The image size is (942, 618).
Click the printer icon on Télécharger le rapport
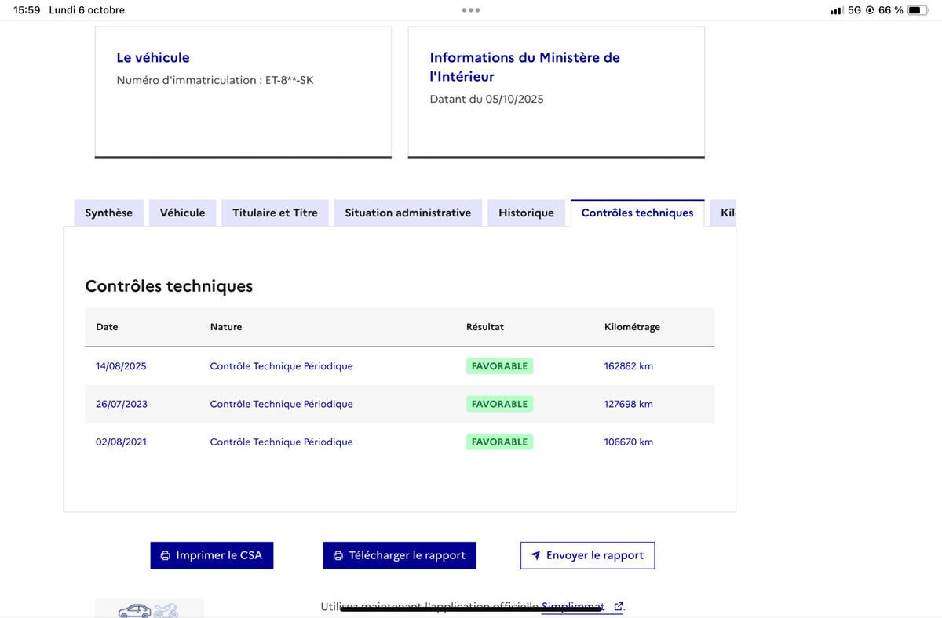coord(338,555)
